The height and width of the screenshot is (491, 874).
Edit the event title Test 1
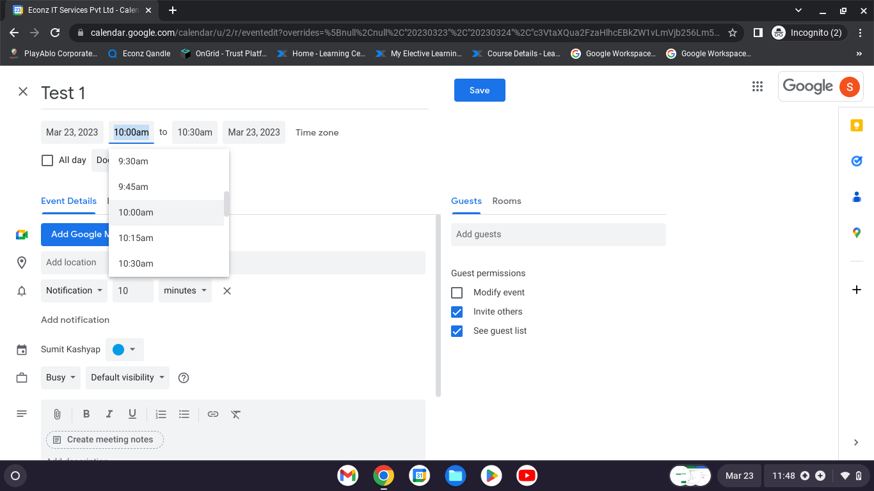pos(235,93)
